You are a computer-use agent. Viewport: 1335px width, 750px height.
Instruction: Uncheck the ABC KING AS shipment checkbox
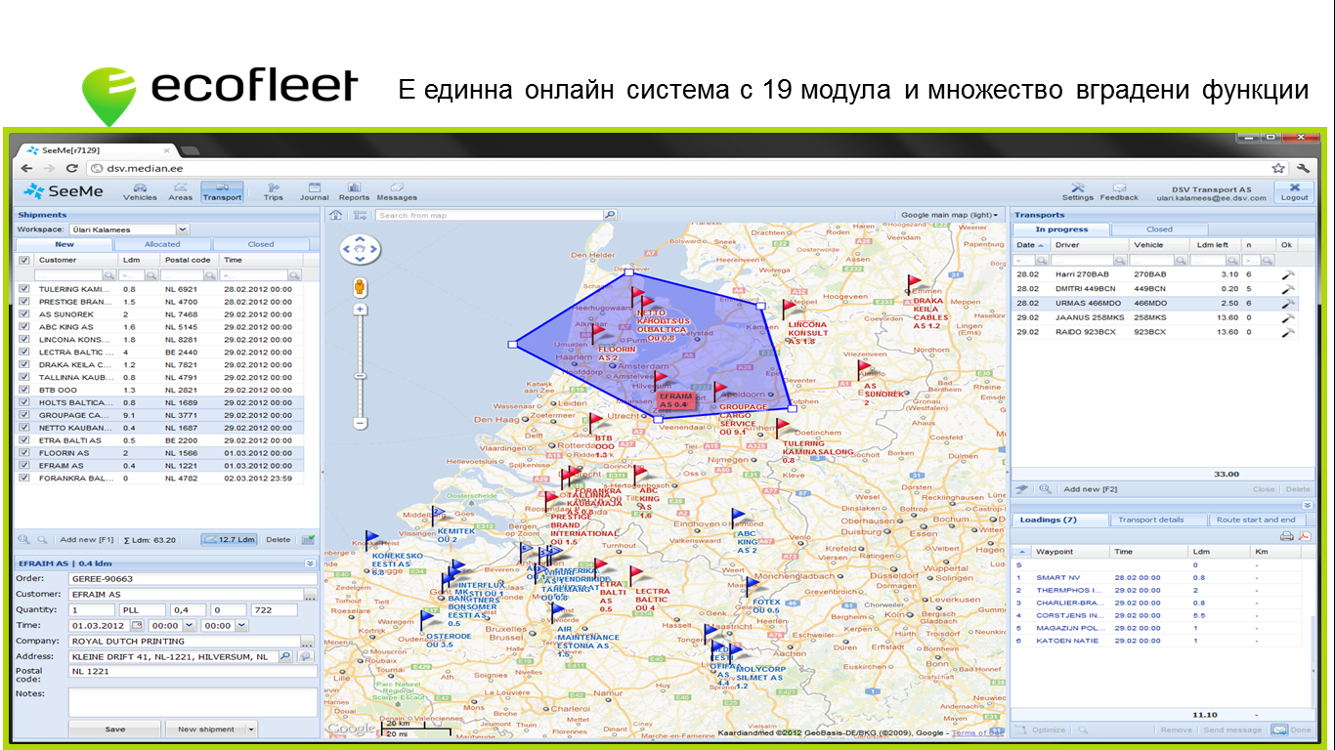tap(24, 327)
